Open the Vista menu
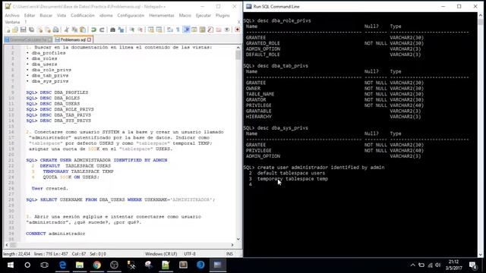Viewport: 486px width, 273px height. click(62, 15)
